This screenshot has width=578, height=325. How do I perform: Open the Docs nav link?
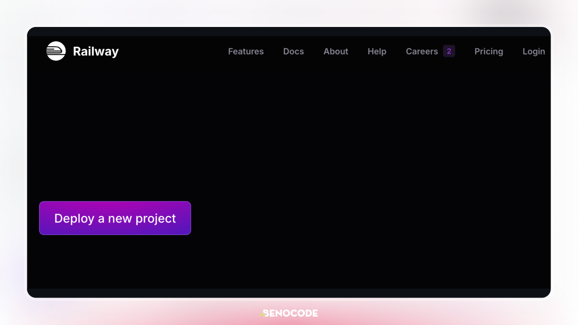pos(293,52)
